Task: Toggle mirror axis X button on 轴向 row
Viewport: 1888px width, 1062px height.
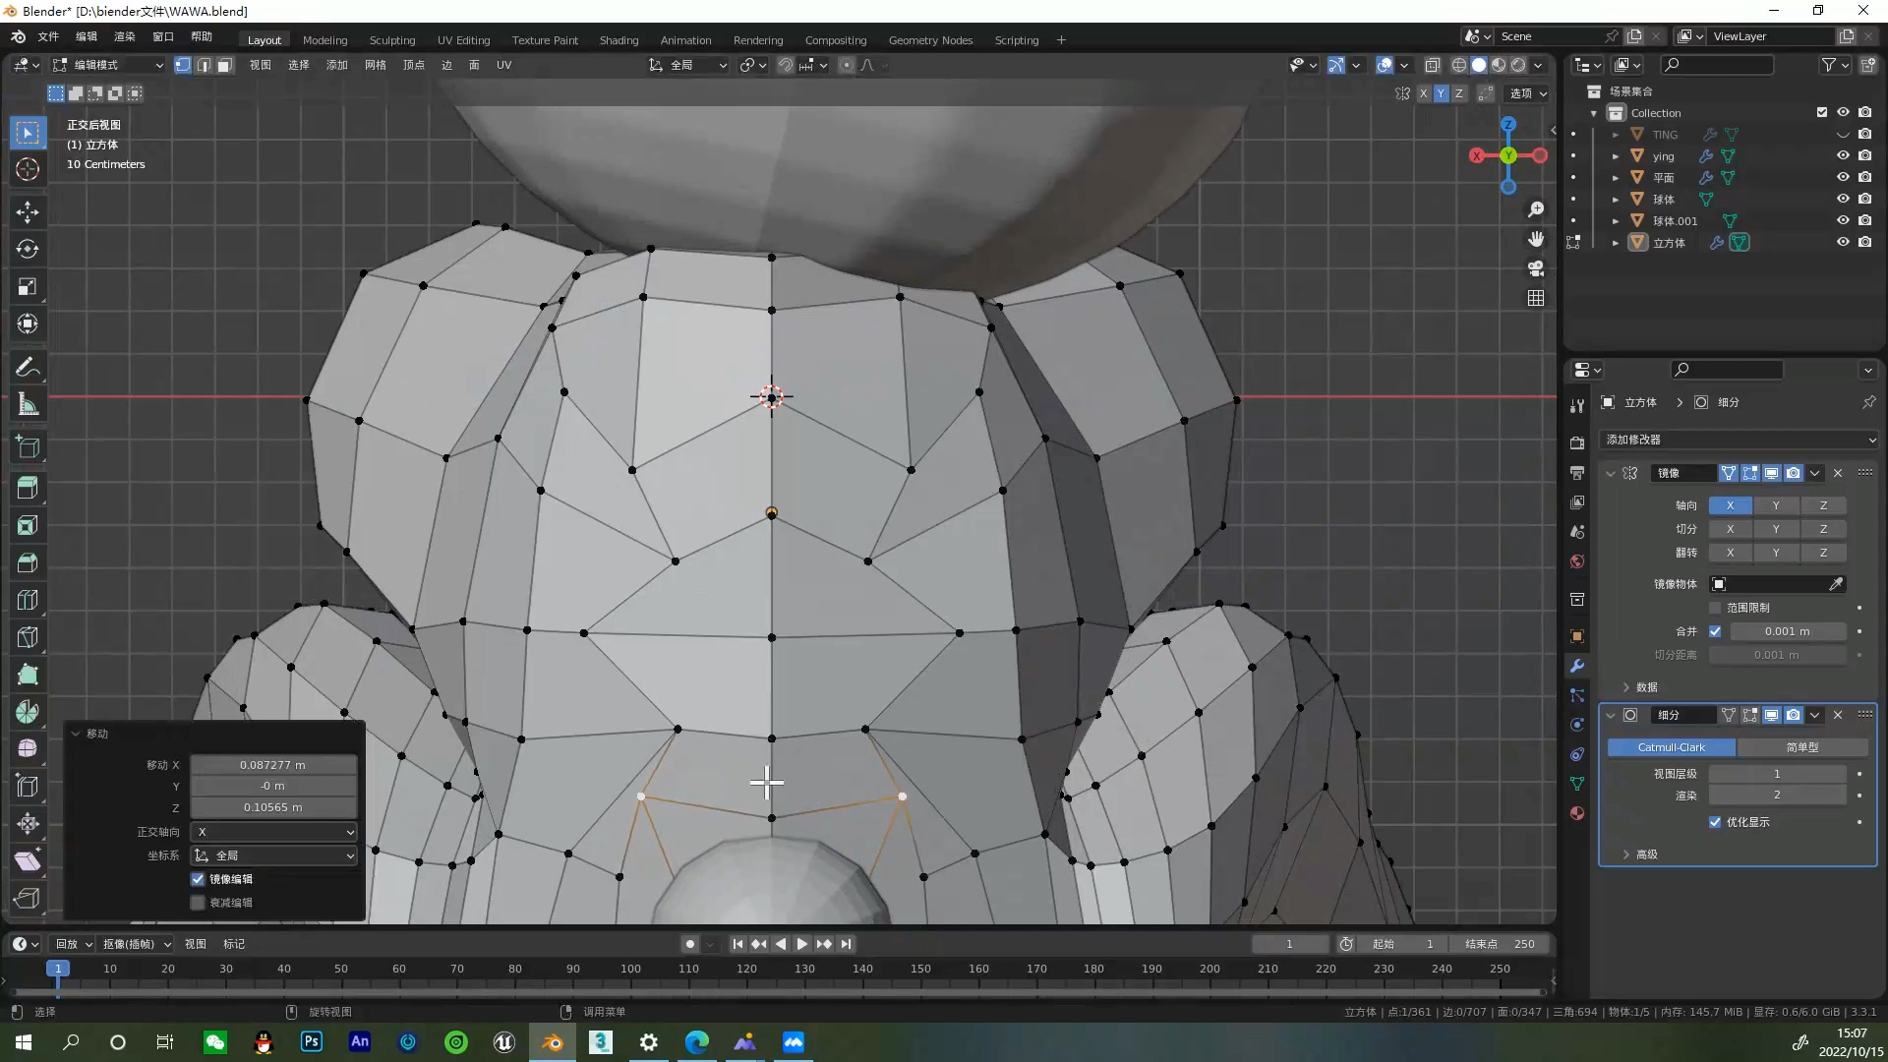Action: click(1730, 505)
